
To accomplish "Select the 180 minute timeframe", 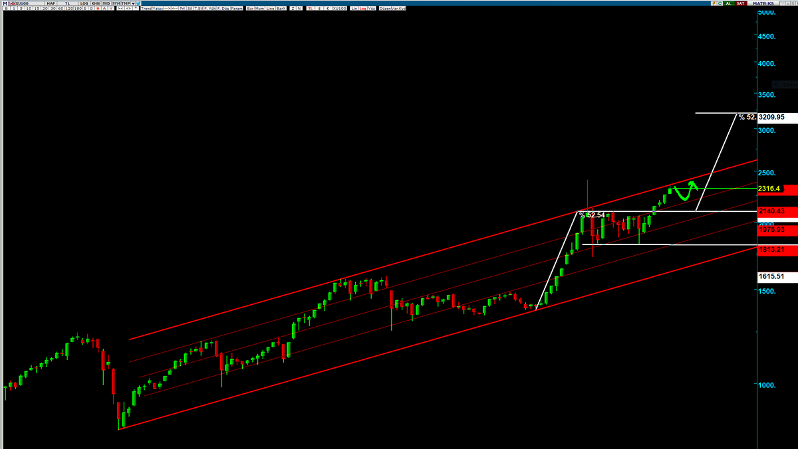I will pos(78,8).
